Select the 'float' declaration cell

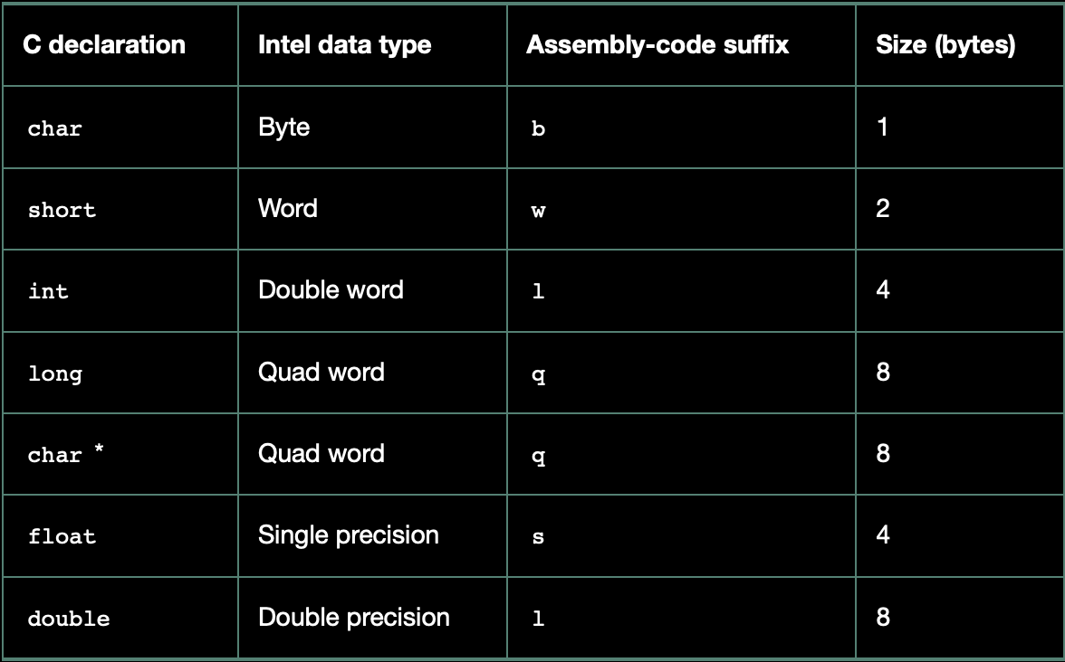point(120,535)
